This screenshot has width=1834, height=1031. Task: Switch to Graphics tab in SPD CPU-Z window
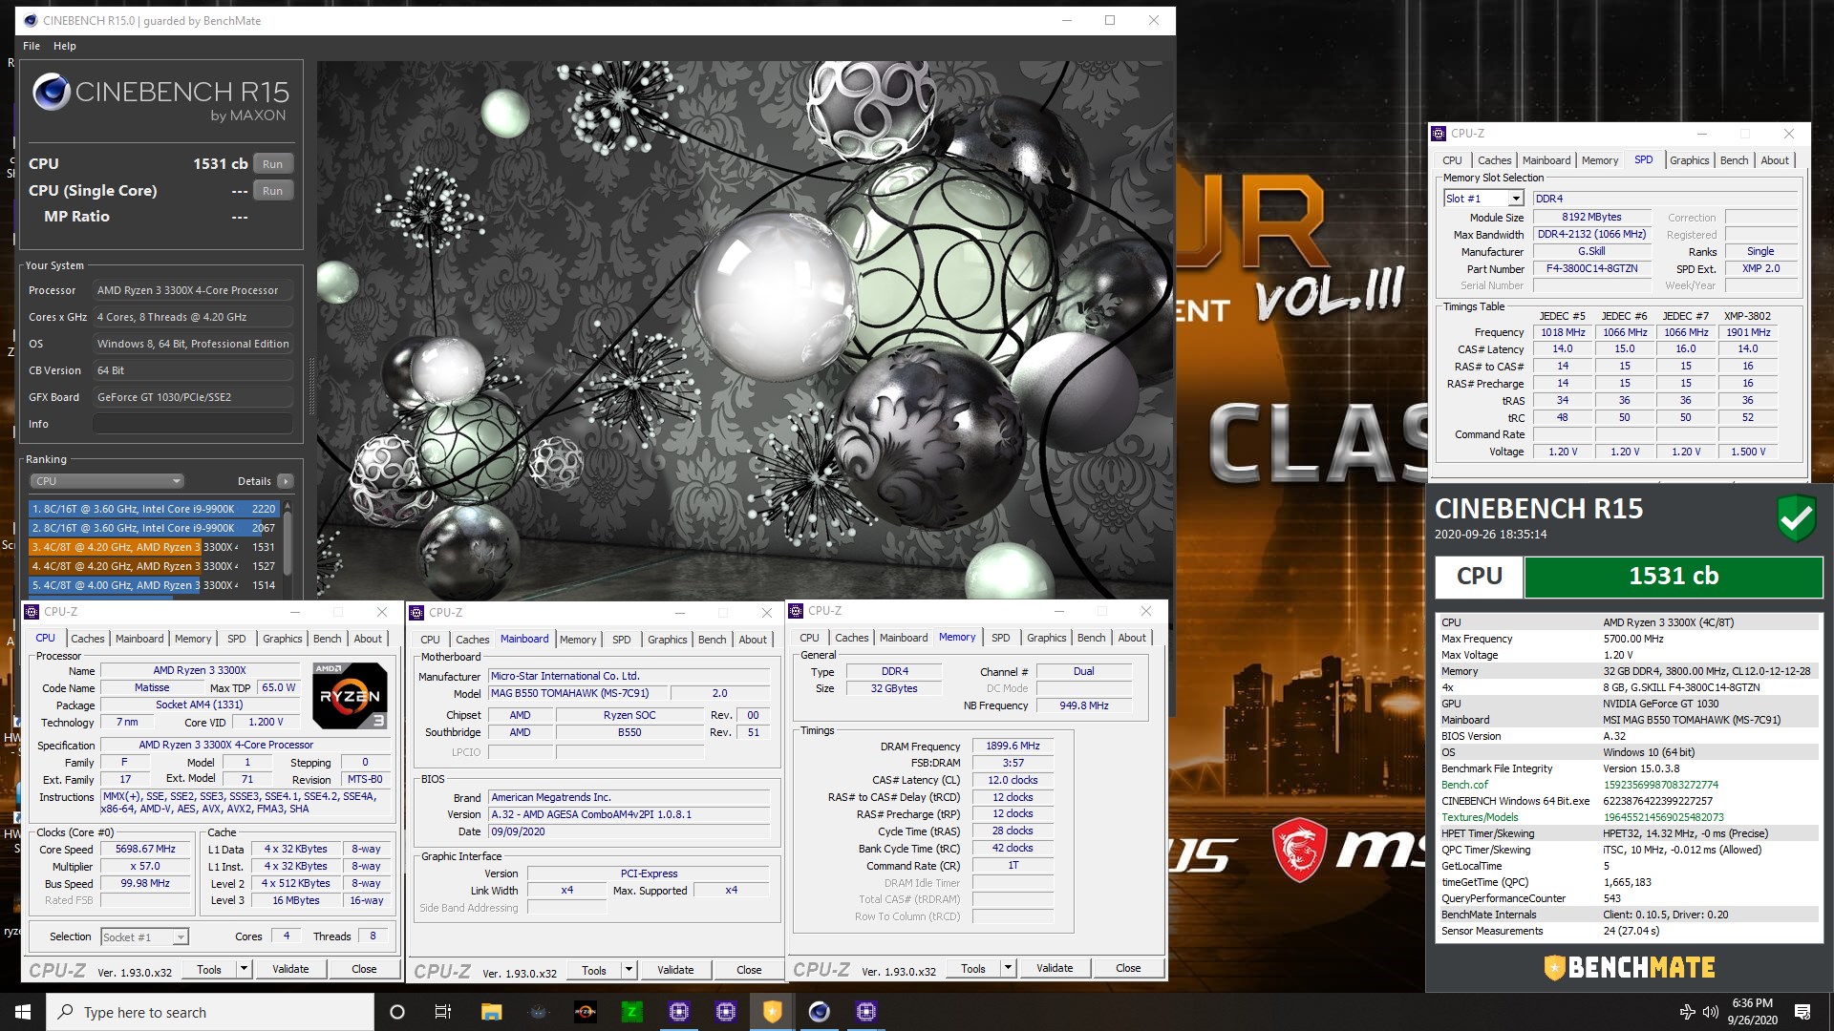coord(1689,160)
